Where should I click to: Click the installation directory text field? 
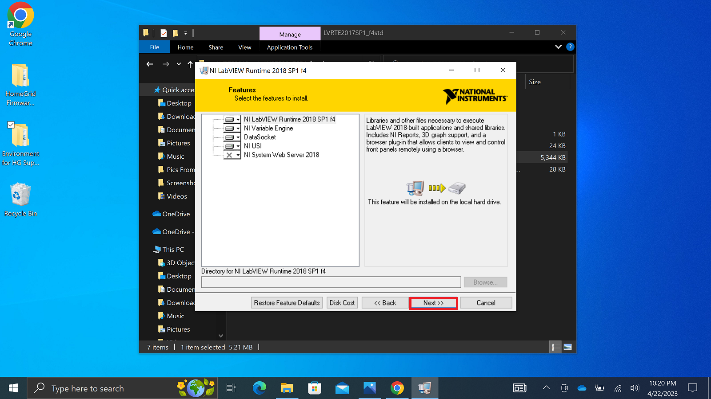click(331, 282)
